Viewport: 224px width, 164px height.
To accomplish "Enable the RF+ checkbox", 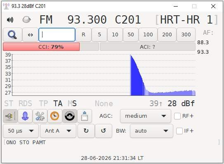I will pos(177,116).
